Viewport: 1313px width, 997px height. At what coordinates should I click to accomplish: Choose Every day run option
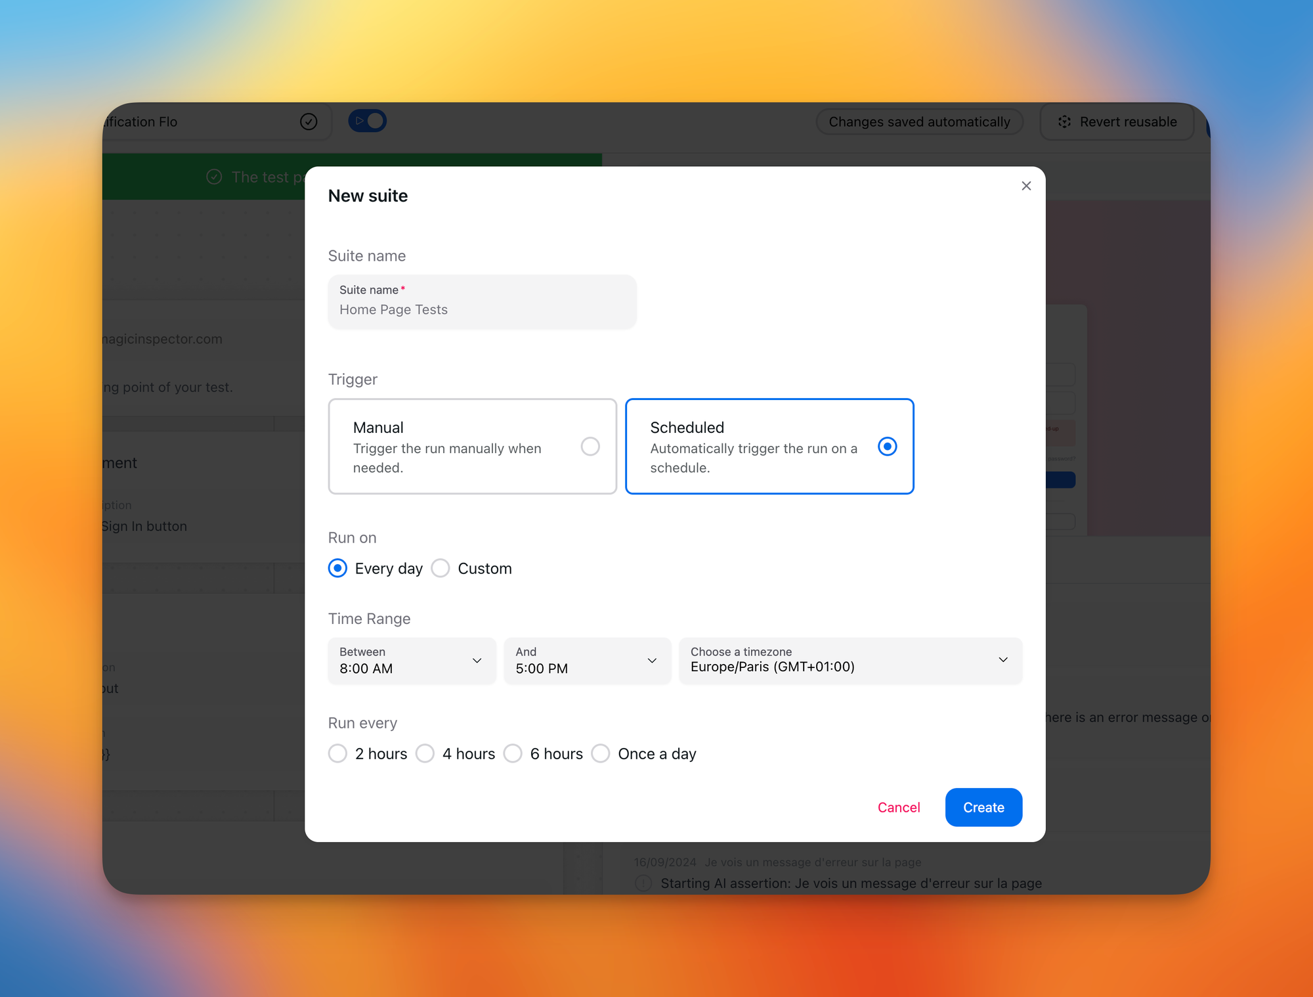pos(337,568)
